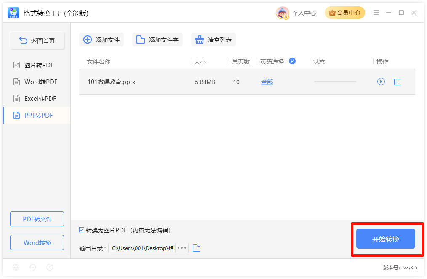Click the app logo icon in title bar

coord(13,13)
